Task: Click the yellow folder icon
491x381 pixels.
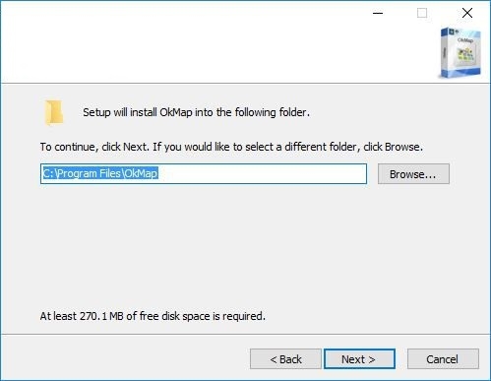Action: point(54,112)
